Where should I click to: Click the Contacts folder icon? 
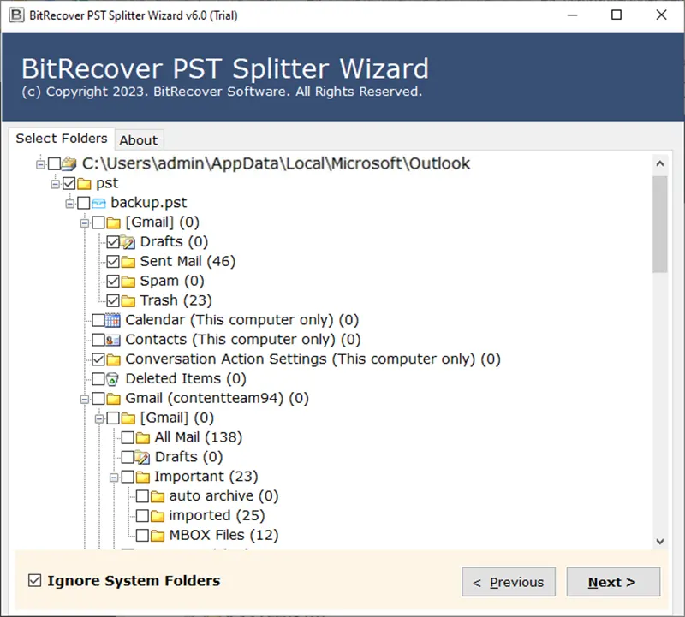click(113, 340)
